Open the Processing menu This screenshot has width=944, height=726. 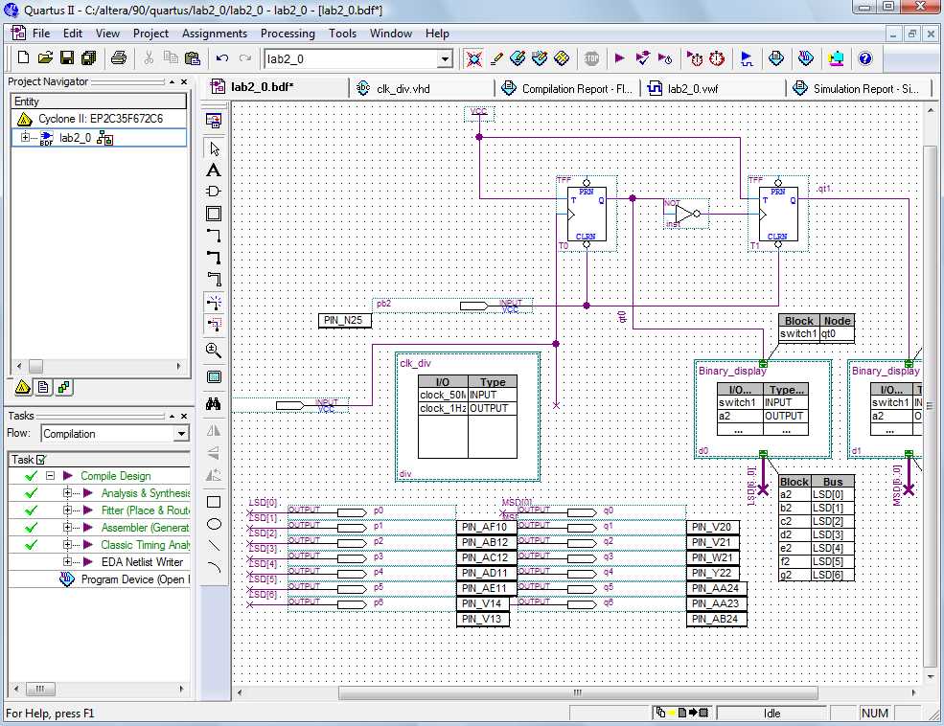(288, 34)
